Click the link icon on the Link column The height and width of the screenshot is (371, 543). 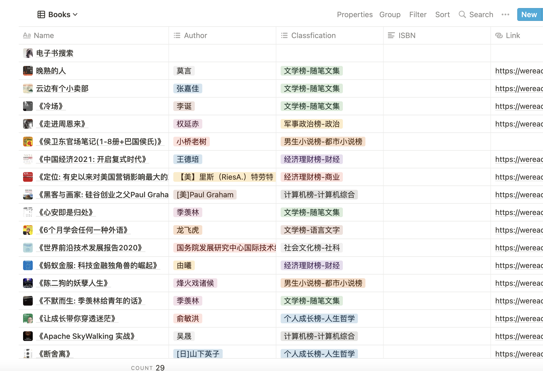(498, 35)
